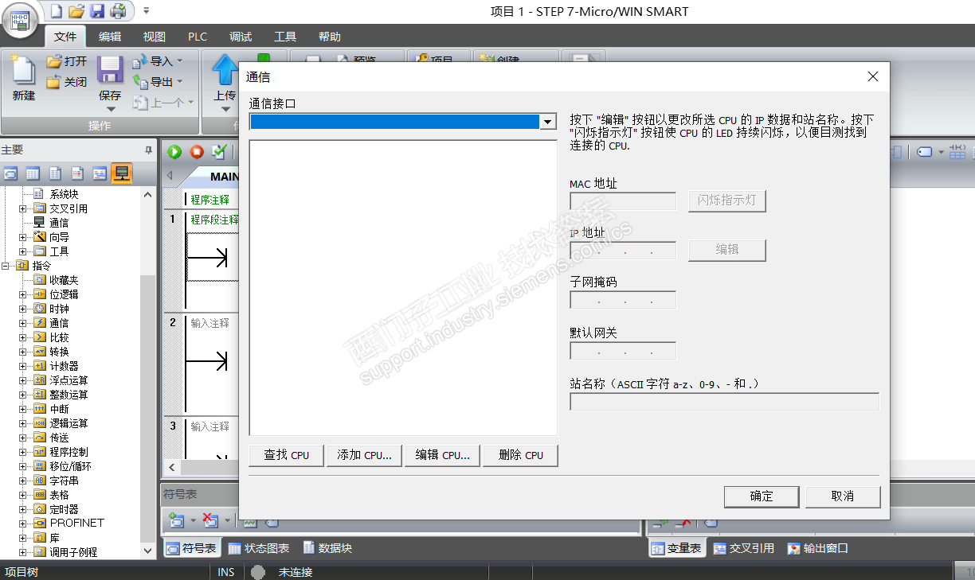Click the 保存 save icon in ribbon
975x580 pixels.
tap(110, 70)
